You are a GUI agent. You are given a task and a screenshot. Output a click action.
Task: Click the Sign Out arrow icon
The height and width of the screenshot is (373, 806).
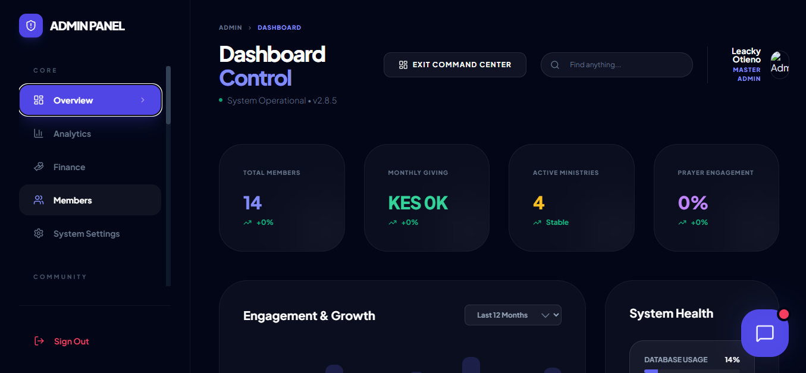(x=39, y=341)
